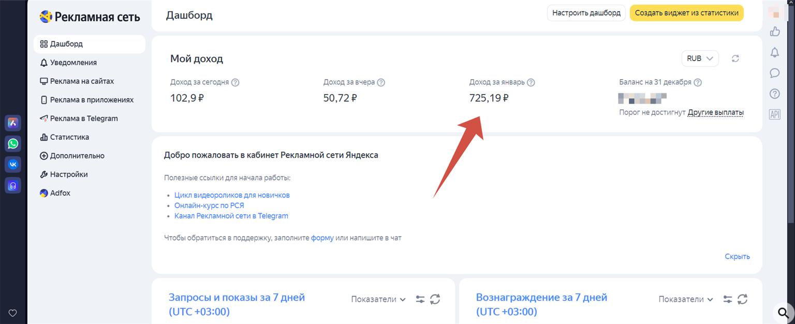
Task: Open VK from the left dock
Action: [x=12, y=164]
